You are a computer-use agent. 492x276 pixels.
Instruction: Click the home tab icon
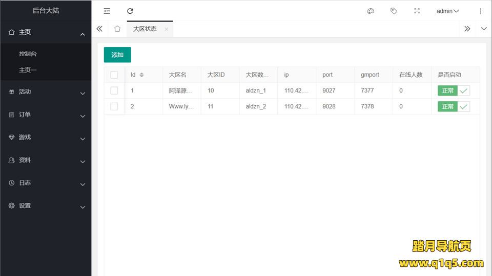click(x=117, y=29)
